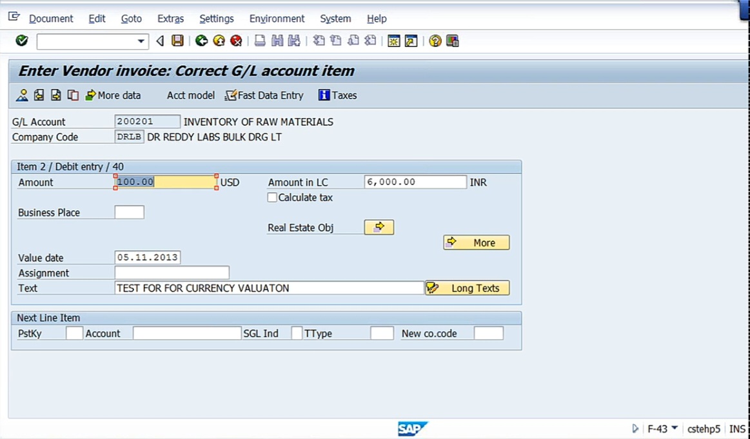Click the Text field with TEST FOR CURRENCY
This screenshot has height=439, width=750.
coord(270,288)
